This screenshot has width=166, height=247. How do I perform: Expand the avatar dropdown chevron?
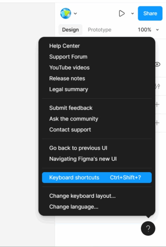(x=75, y=14)
